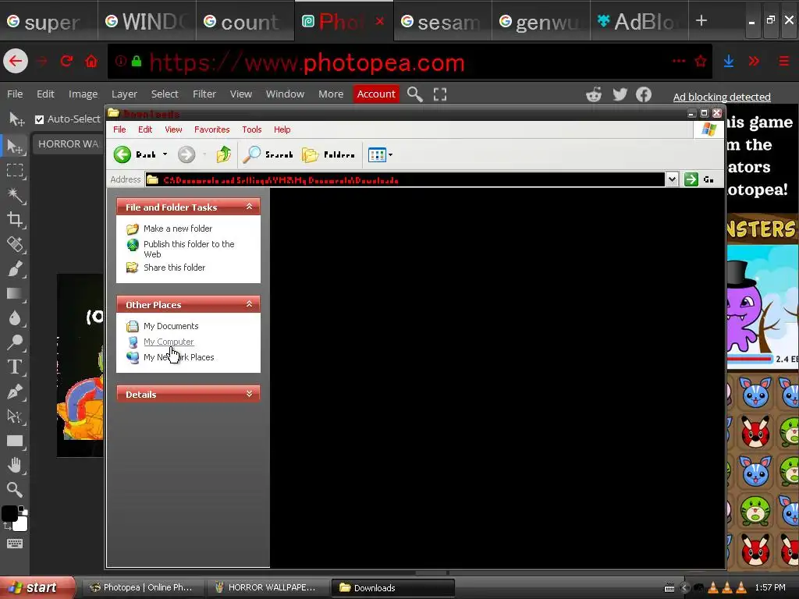799x599 pixels.
Task: Select the Zoom tool in Photopea toolbar
Action: pyautogui.click(x=15, y=490)
